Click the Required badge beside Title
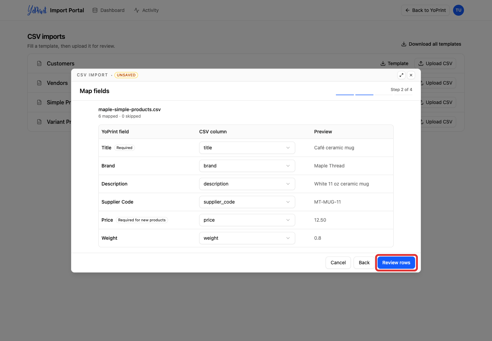492x341 pixels. pos(124,148)
